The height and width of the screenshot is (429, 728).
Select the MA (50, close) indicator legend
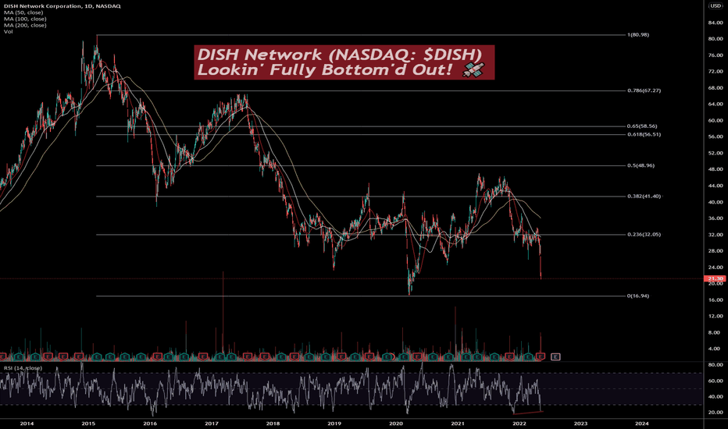coord(23,12)
